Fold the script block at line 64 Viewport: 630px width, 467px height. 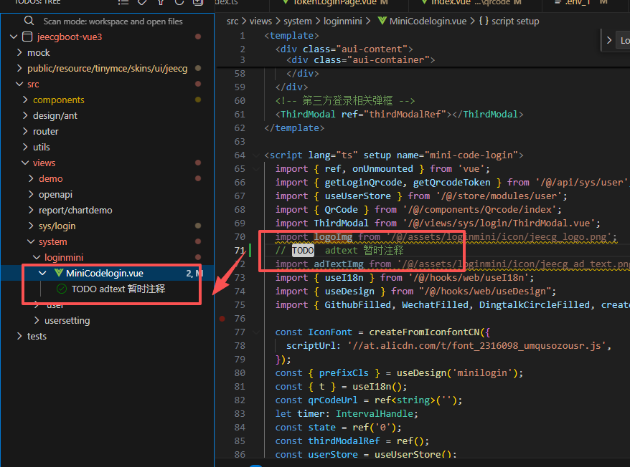[256, 155]
